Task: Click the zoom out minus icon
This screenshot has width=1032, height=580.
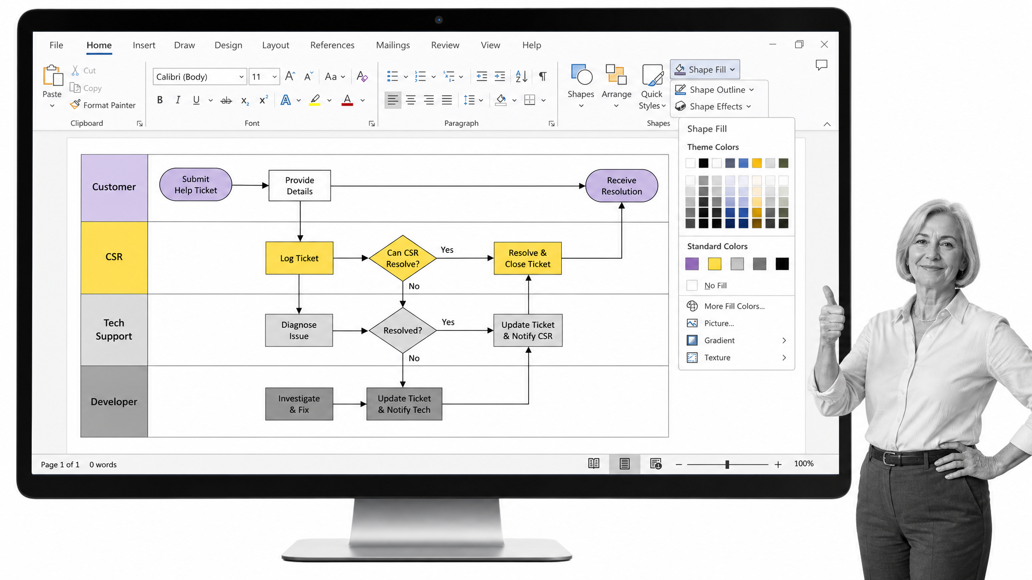Action: point(679,464)
